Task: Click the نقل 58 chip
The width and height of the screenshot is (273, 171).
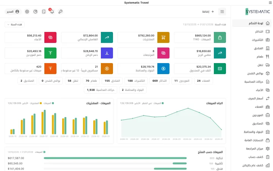Action: point(73,81)
